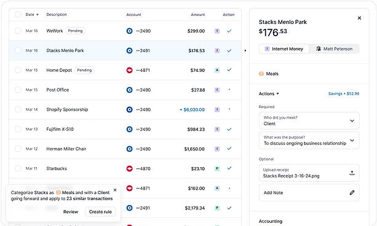Click the purple badge in Fujifilm X-S10 row
Screen dimensions: 377x226
tap(217, 130)
